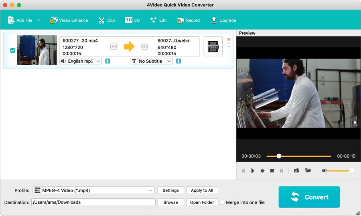This screenshot has width=361, height=216.
Task: Open Video Enhance from the toolbar
Action: click(x=69, y=20)
